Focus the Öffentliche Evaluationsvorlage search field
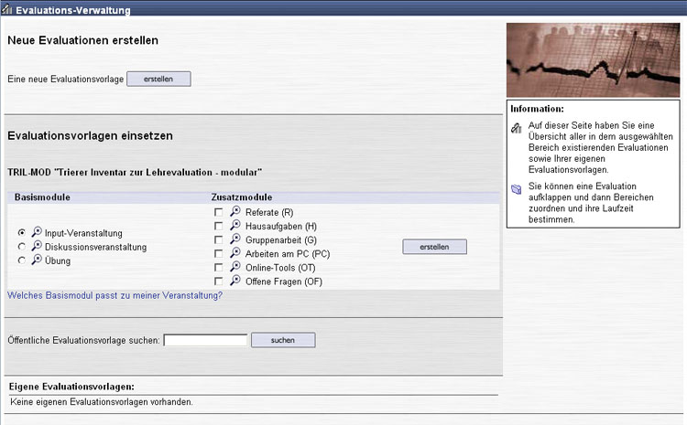The width and height of the screenshot is (687, 425). click(205, 340)
